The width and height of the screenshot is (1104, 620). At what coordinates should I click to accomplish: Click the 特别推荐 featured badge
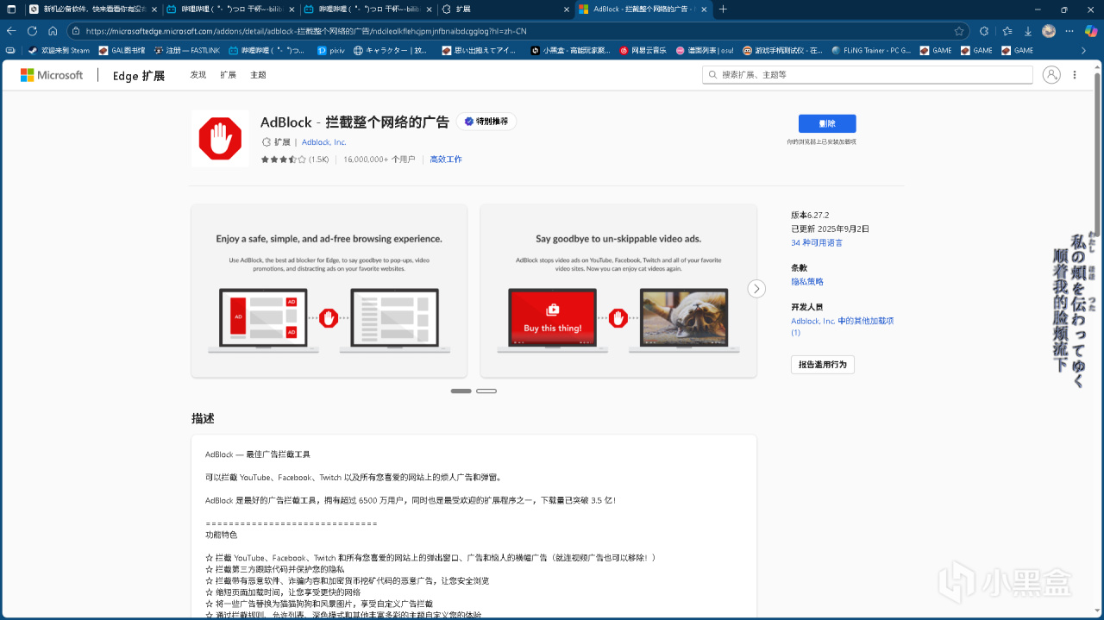tap(486, 122)
